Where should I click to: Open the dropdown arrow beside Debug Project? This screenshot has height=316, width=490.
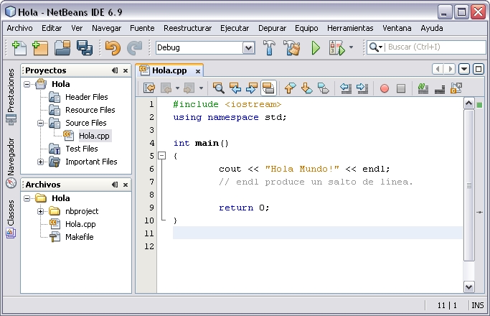[x=352, y=47]
